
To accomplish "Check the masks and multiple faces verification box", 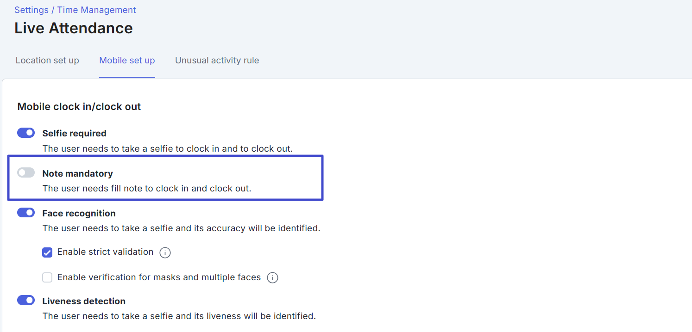I will coord(47,277).
